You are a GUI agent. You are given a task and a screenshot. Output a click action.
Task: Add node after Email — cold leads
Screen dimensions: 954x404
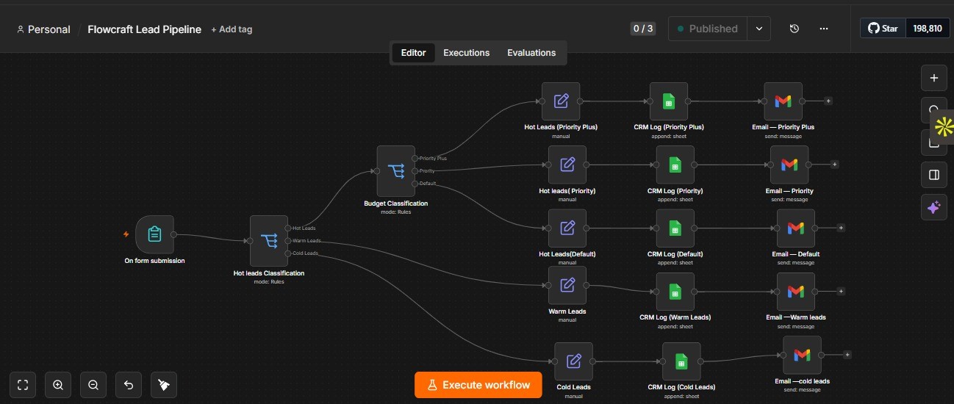coord(847,355)
